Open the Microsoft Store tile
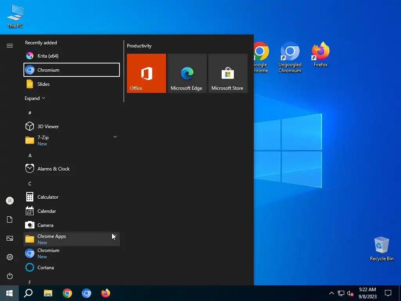 [x=228, y=73]
